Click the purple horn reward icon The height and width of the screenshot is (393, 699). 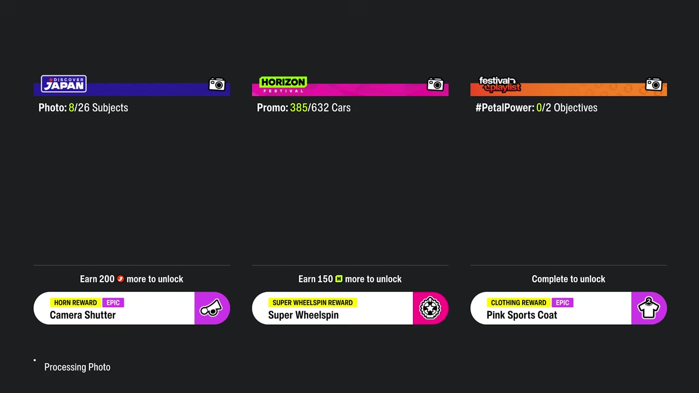[x=212, y=308]
